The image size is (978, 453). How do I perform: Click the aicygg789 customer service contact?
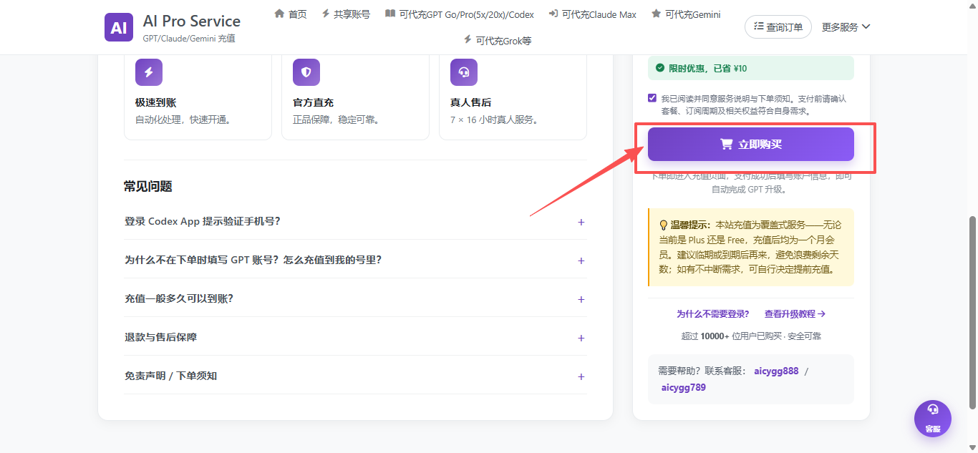pyautogui.click(x=684, y=387)
